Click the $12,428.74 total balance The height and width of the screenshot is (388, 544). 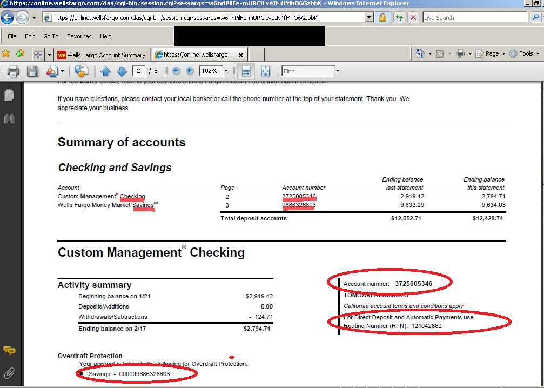(487, 218)
